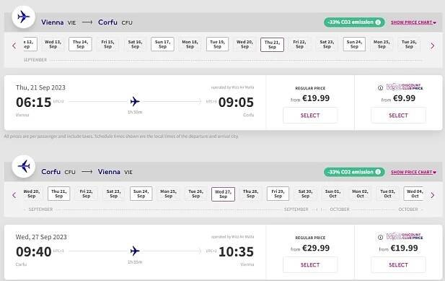Open CO2 emission info icon on return flight
The height and width of the screenshot is (281, 445).
(x=378, y=172)
